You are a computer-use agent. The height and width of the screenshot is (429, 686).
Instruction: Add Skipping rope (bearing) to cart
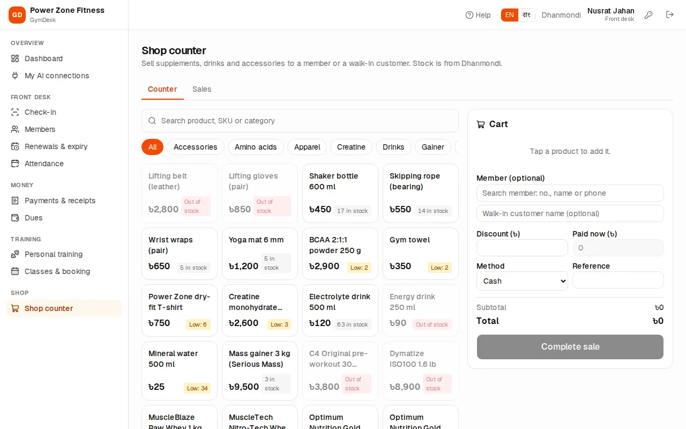[421, 193]
